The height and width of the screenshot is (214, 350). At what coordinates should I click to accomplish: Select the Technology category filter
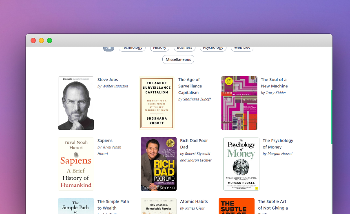coord(132,49)
